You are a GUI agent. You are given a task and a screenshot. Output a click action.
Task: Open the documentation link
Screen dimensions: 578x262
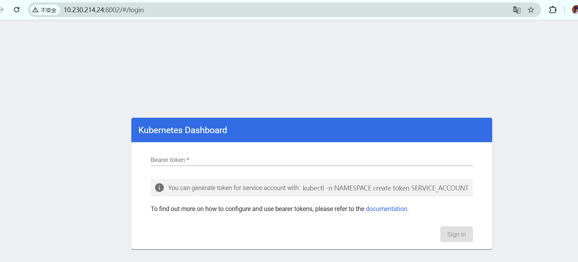point(386,209)
